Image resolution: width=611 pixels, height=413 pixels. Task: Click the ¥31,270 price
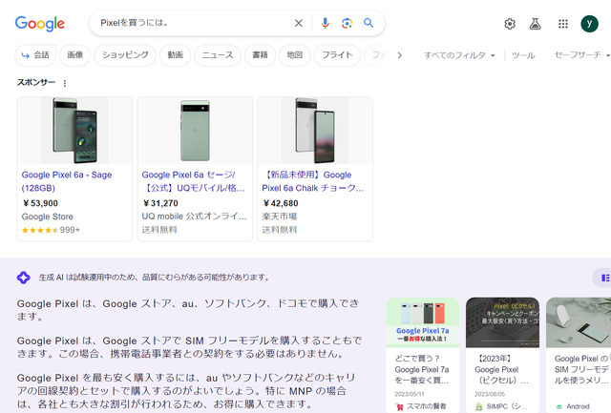pos(160,203)
